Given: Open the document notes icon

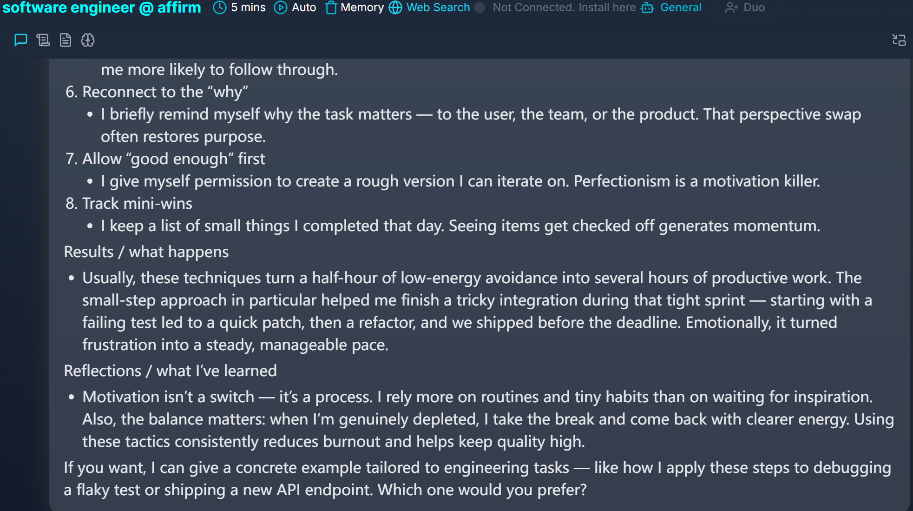Looking at the screenshot, I should tap(66, 40).
